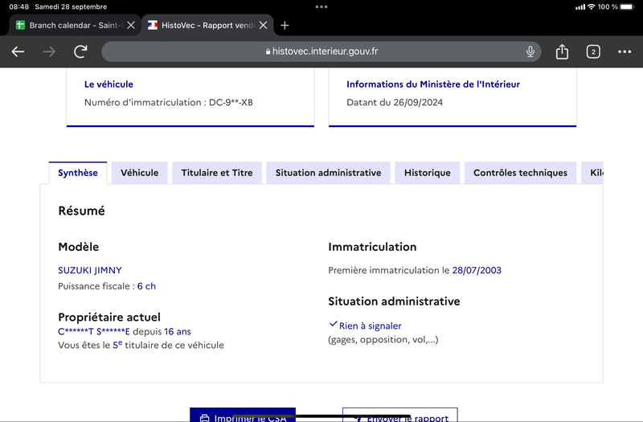
Task: Click the 16 ans ownership duration
Action: tap(178, 331)
